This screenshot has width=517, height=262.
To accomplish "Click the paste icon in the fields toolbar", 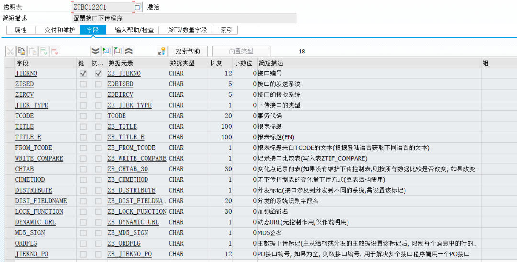I will pos(33,51).
